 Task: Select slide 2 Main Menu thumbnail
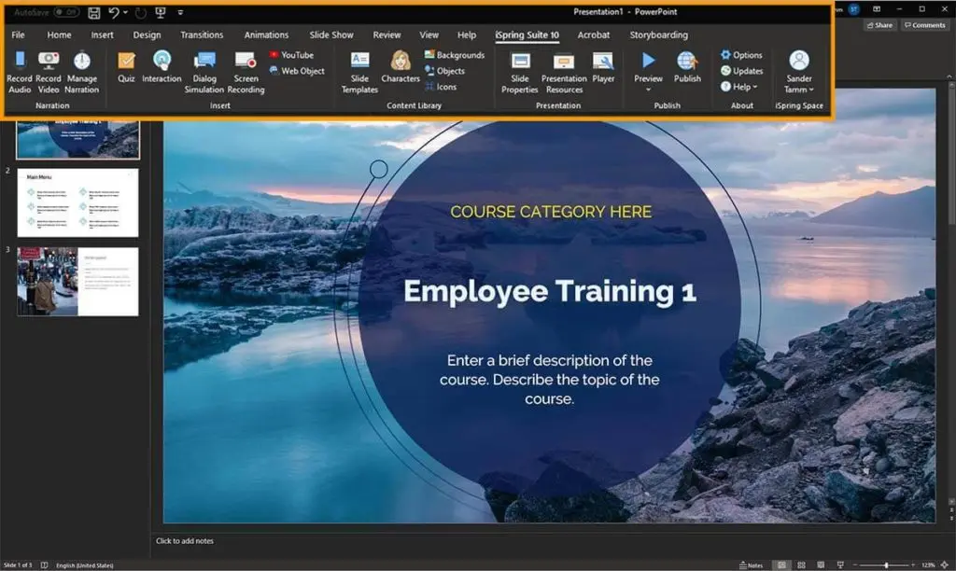78,202
